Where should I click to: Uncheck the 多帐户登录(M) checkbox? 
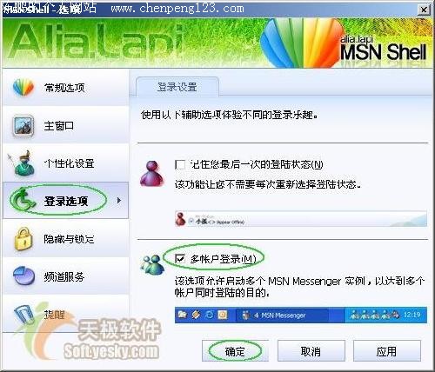(180, 258)
